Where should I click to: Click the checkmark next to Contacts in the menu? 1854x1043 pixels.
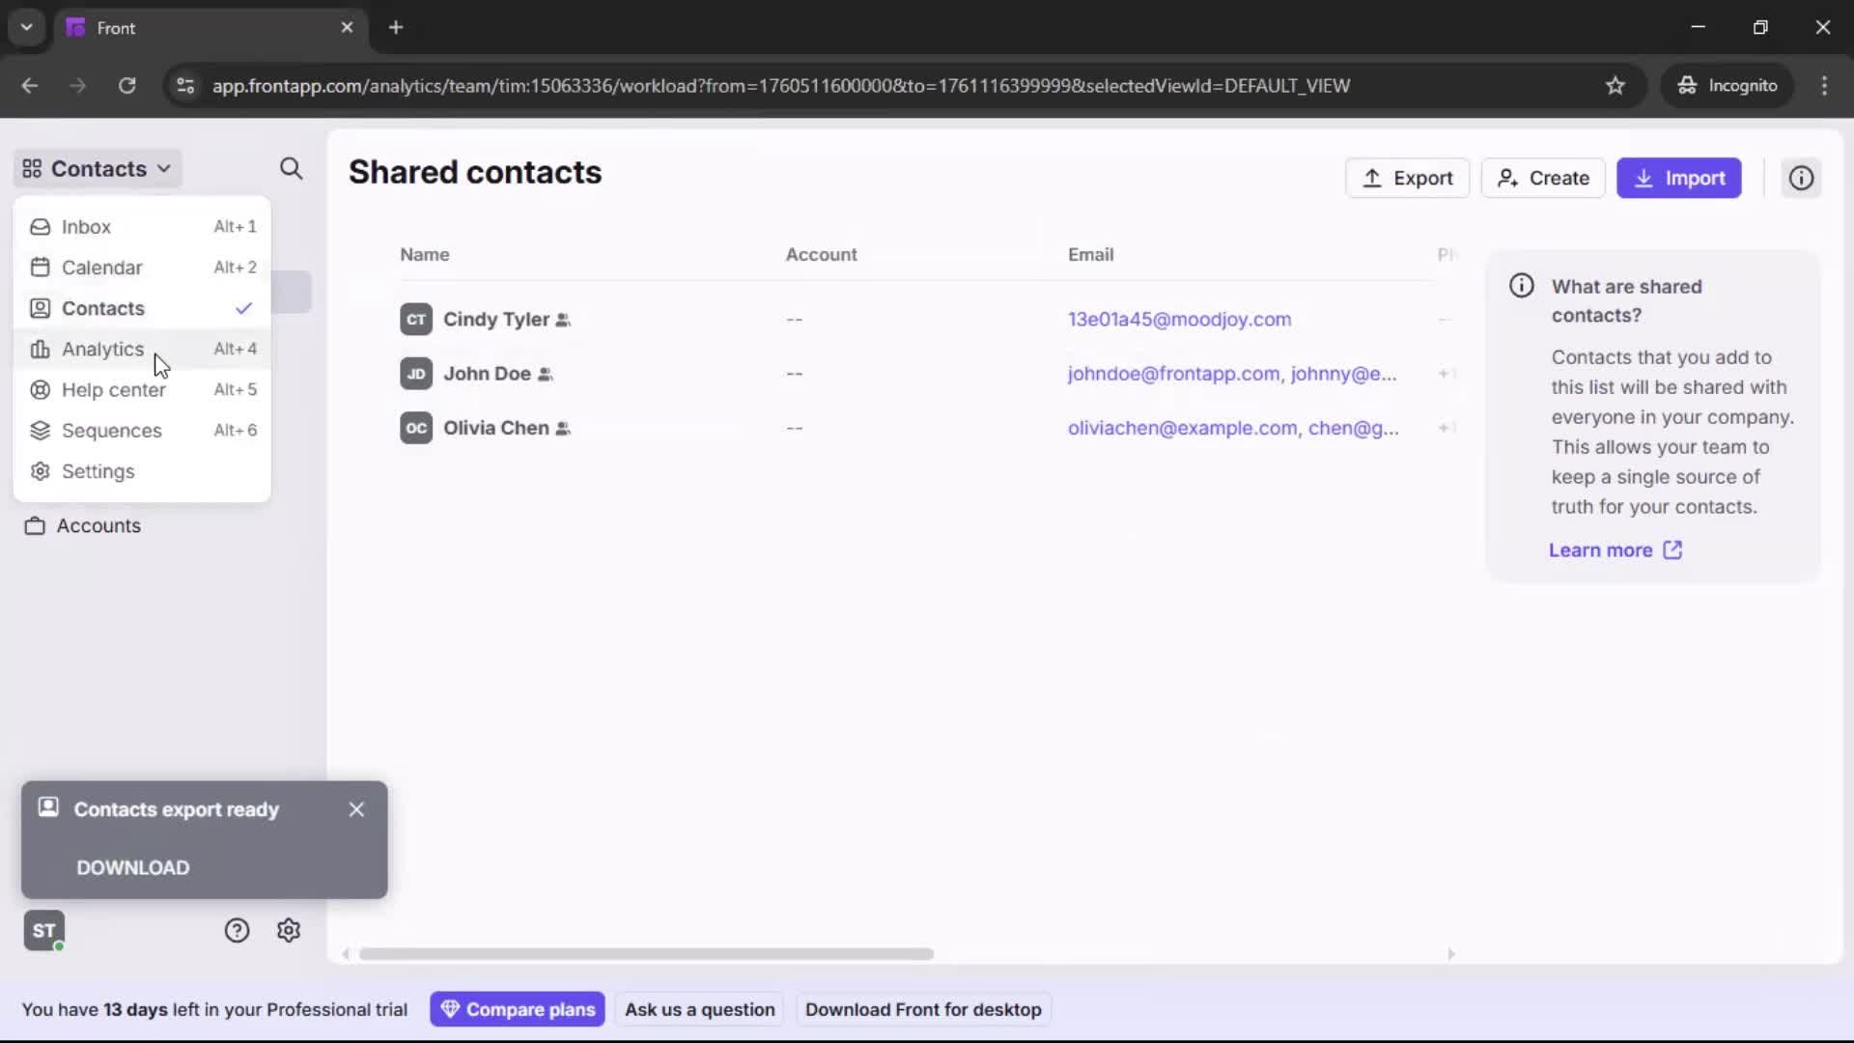point(242,308)
